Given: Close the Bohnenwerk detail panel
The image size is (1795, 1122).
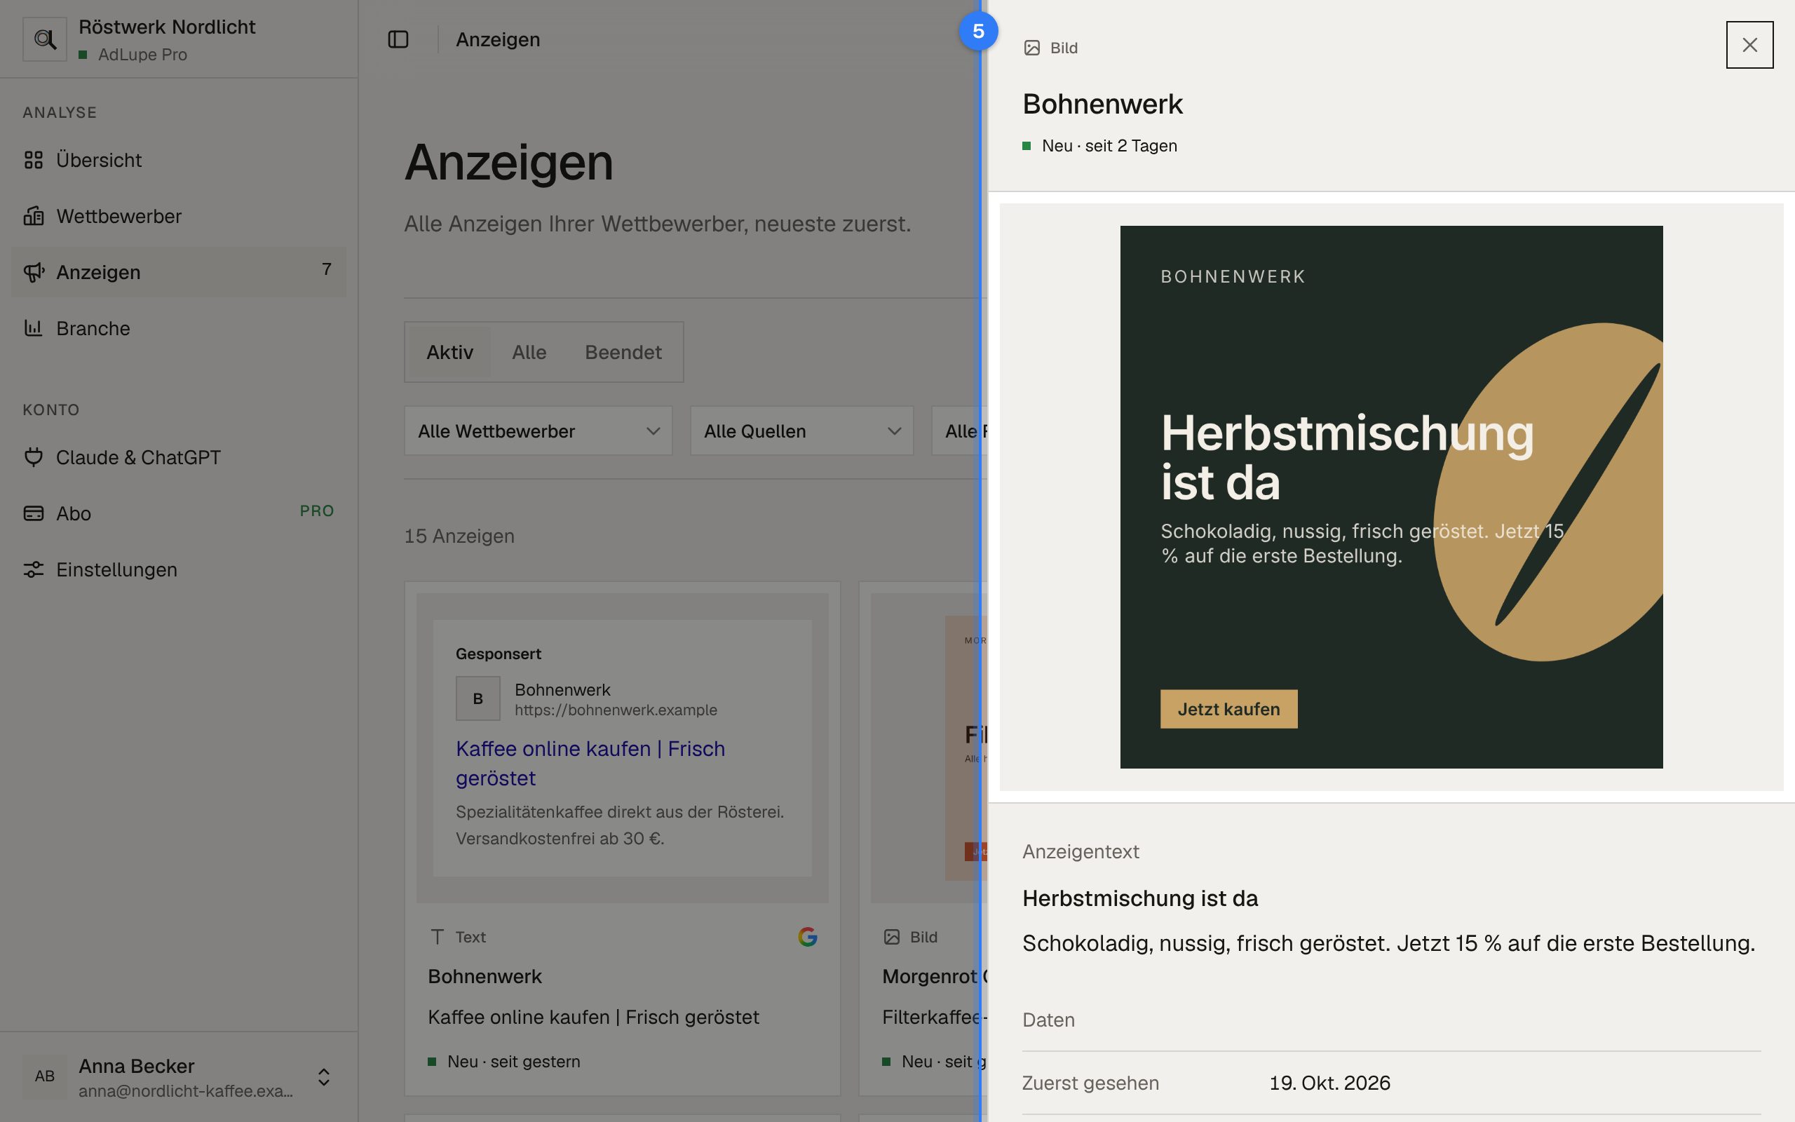Looking at the screenshot, I should click(1749, 46).
